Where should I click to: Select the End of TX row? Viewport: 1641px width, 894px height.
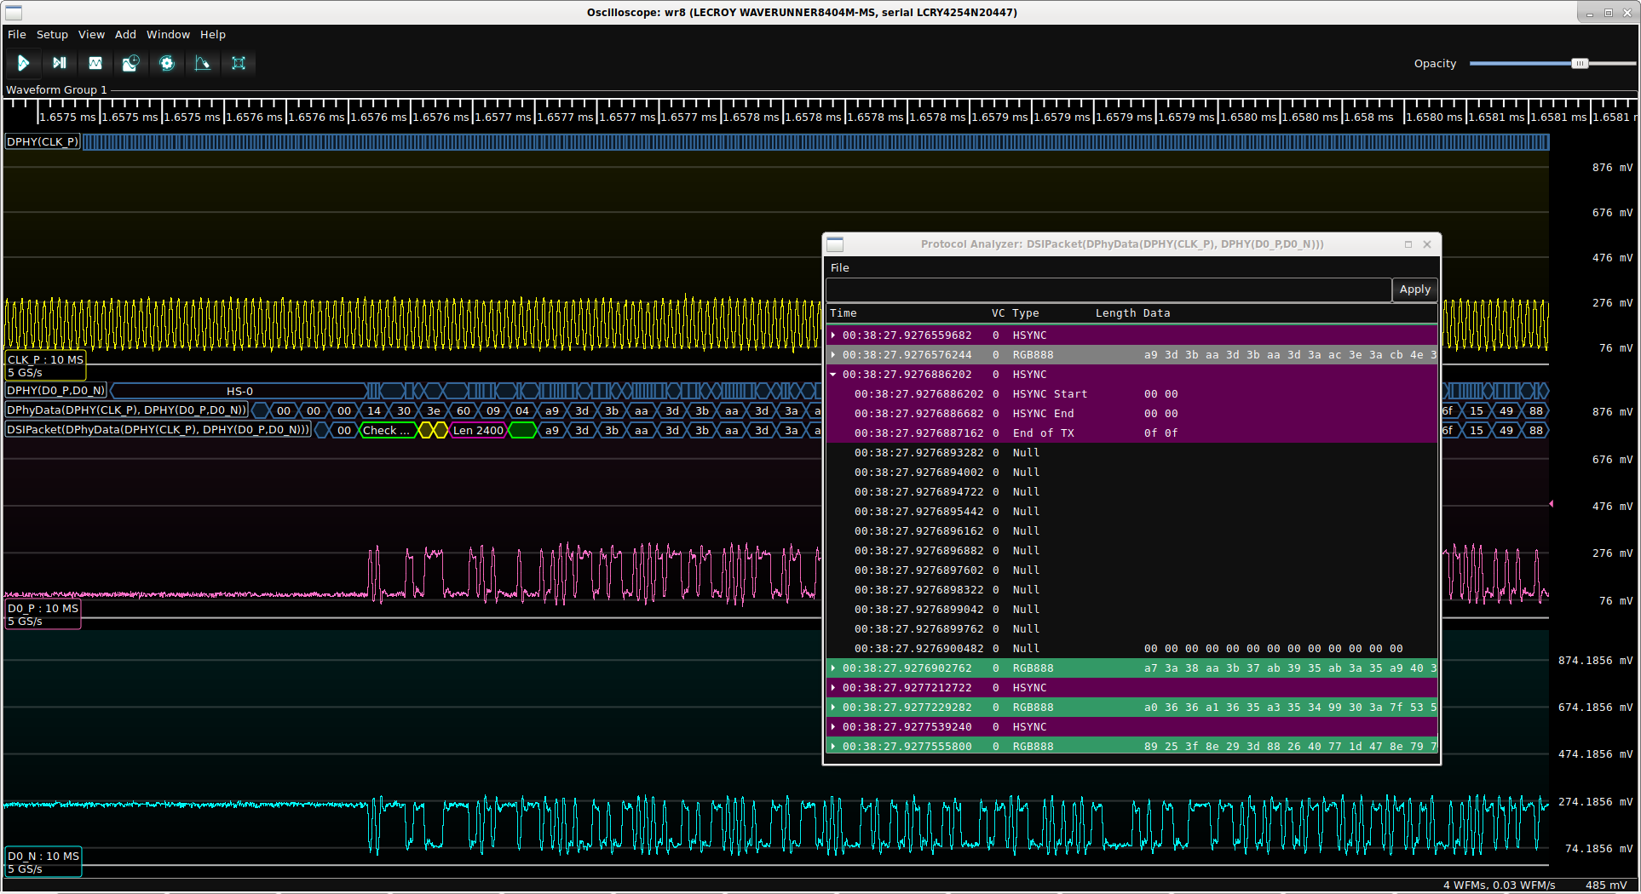click(x=1131, y=433)
